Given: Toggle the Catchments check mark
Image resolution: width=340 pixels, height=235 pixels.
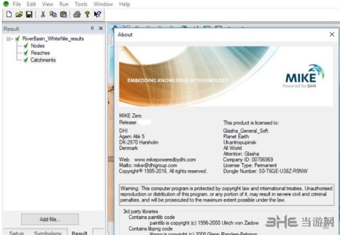Looking at the screenshot, I should click(26, 60).
